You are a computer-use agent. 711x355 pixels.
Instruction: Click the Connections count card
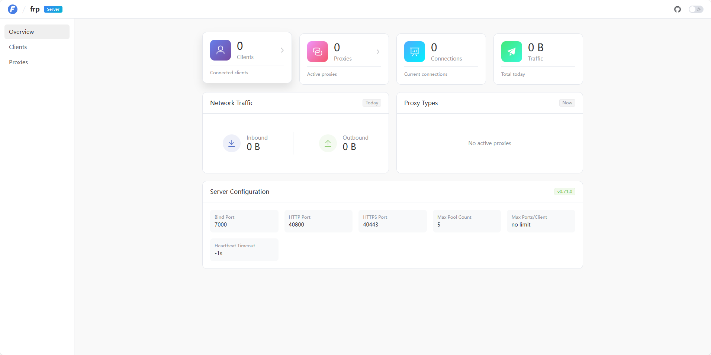441,59
